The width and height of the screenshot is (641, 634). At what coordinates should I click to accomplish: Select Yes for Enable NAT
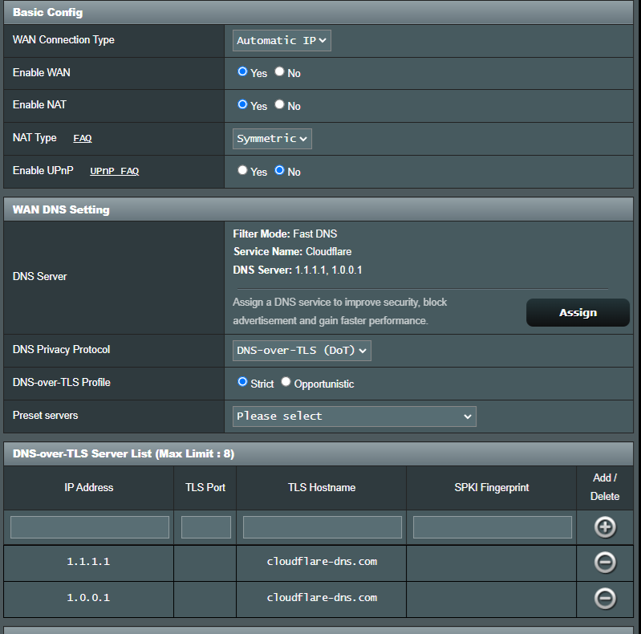coord(242,104)
